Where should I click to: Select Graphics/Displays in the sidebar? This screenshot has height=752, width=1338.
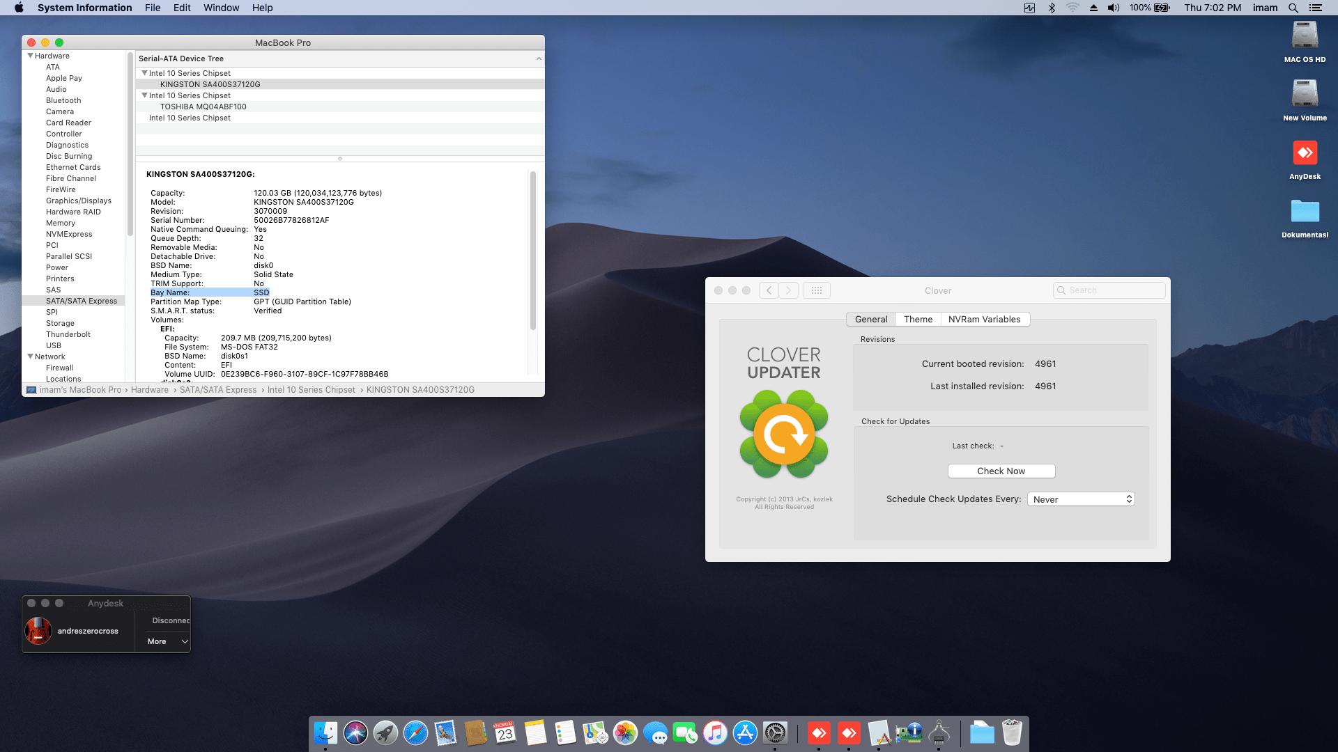coord(79,201)
